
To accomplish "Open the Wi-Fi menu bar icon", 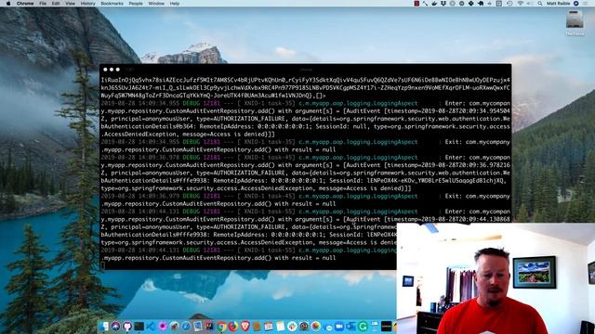I will tap(521, 4).
